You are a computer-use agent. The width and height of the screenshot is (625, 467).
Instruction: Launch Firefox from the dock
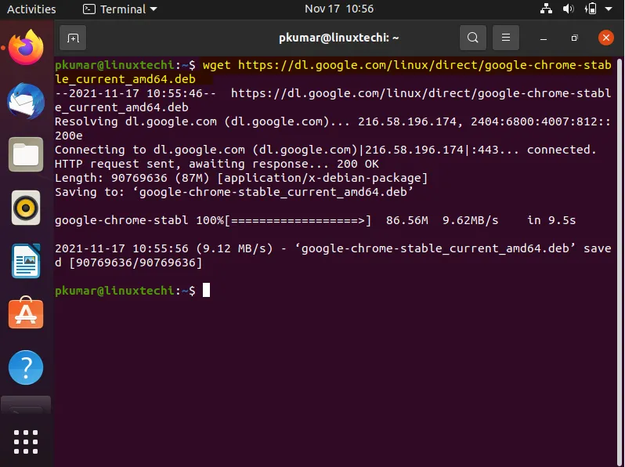tap(26, 48)
